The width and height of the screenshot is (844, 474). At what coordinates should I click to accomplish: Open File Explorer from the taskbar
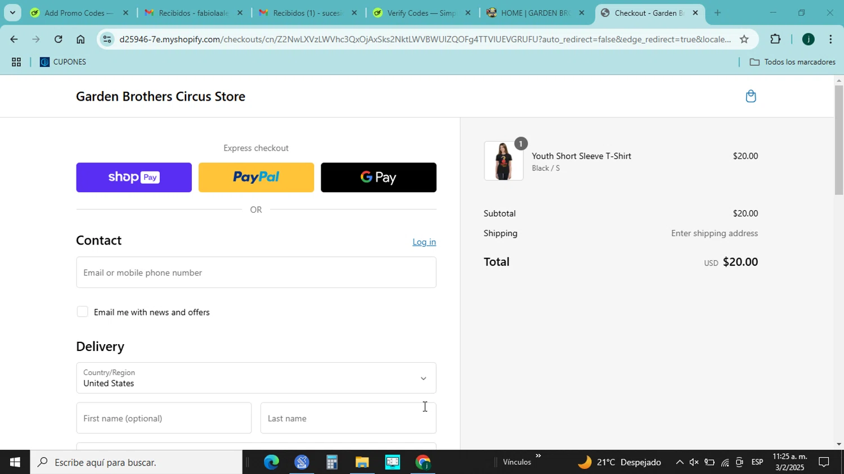362,462
